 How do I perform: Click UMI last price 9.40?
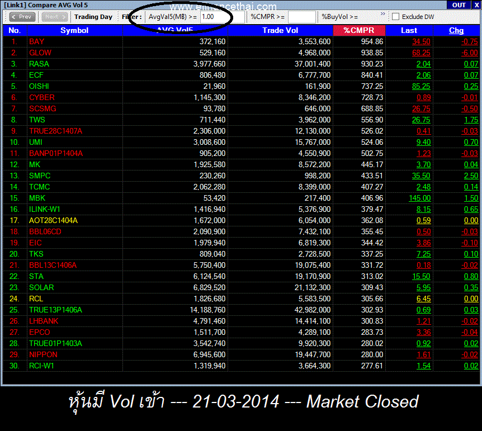[424, 142]
